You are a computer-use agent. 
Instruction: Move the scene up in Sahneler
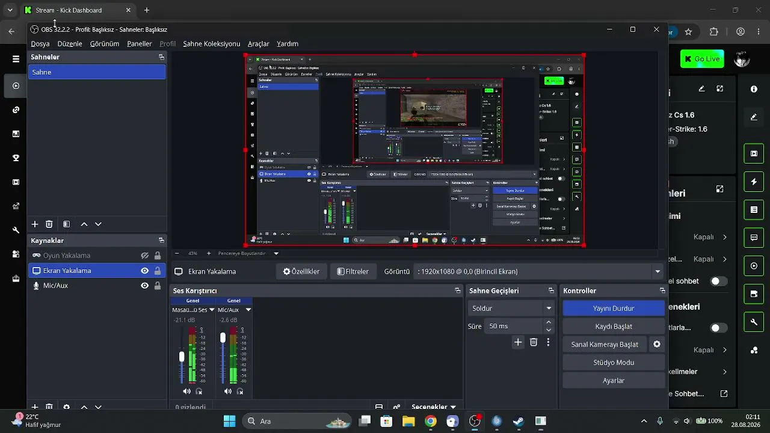[x=84, y=224]
